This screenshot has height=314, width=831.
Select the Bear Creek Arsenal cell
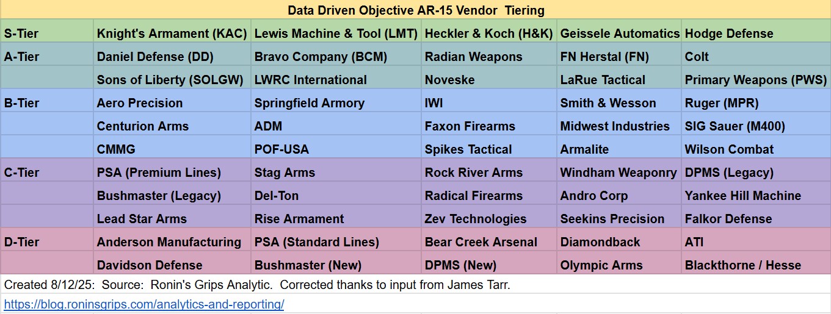(489, 242)
